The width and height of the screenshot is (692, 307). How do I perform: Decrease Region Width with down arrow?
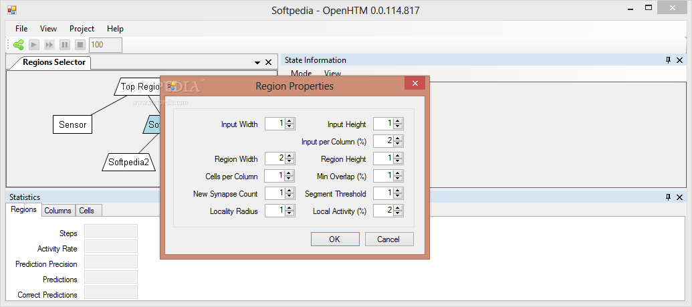(x=290, y=161)
